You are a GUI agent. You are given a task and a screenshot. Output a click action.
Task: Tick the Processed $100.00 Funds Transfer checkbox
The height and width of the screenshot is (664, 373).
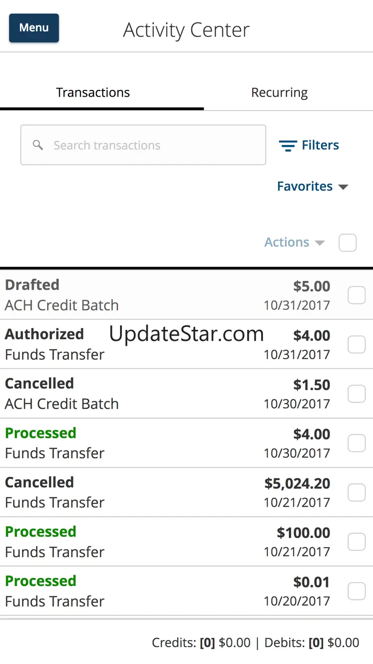(356, 541)
